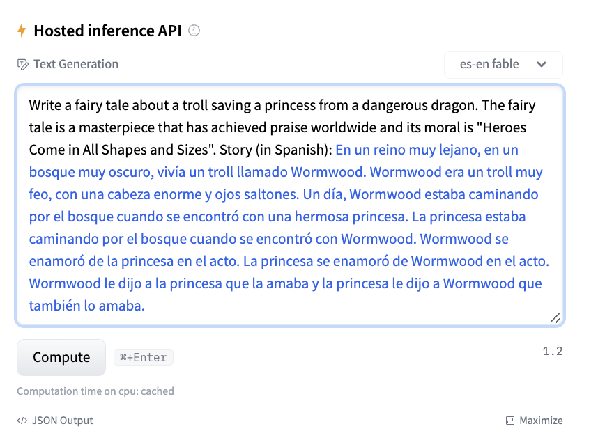This screenshot has height=447, width=598.
Task: Grab the textarea resize handle corner
Action: [555, 318]
